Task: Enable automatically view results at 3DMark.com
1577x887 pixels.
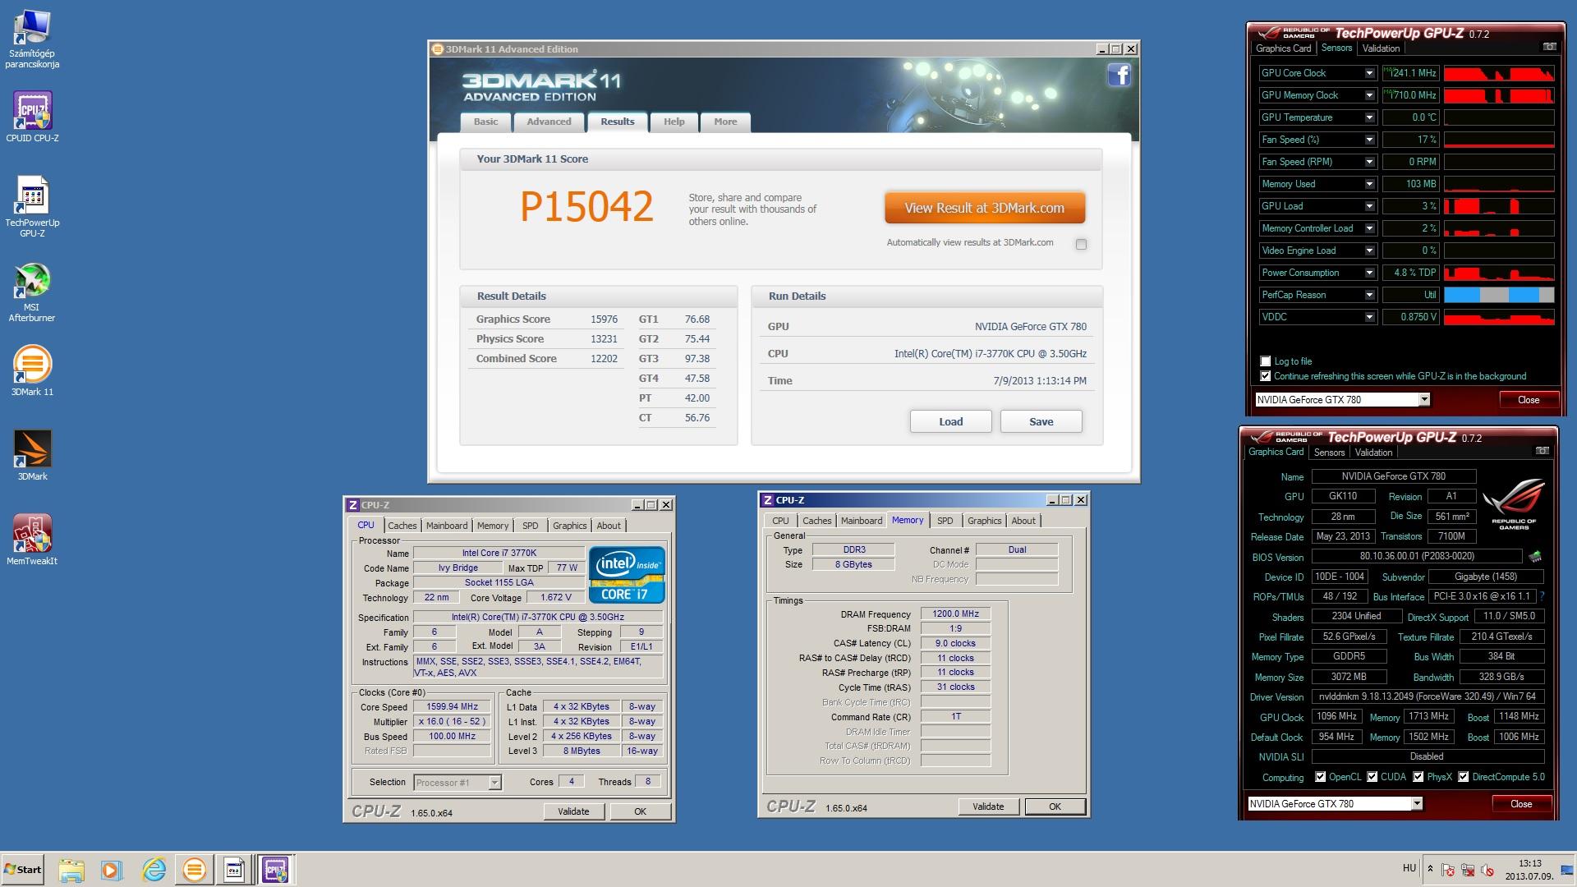Action: (x=1081, y=244)
